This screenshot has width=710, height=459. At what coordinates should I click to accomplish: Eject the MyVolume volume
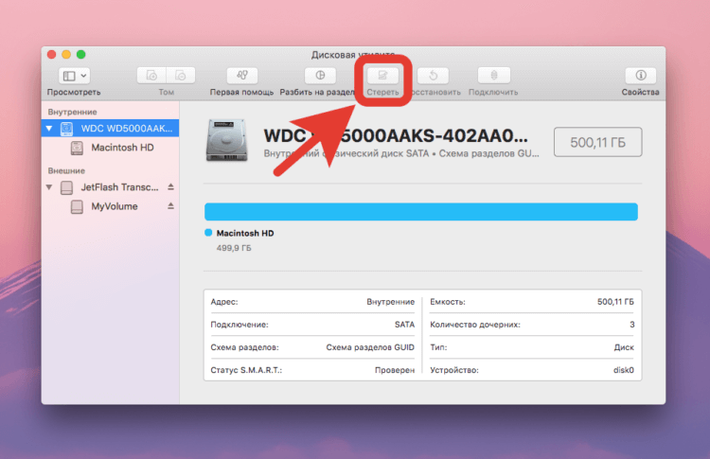[170, 206]
